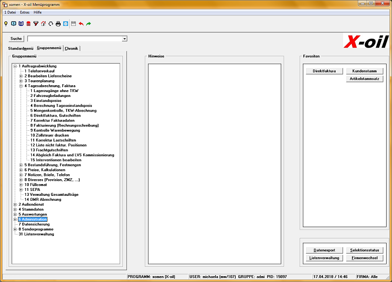Expand the 6 Administration node

click(x=15, y=219)
